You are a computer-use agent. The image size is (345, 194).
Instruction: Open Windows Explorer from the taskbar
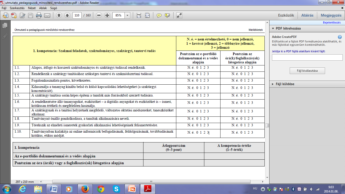[x=38, y=189]
